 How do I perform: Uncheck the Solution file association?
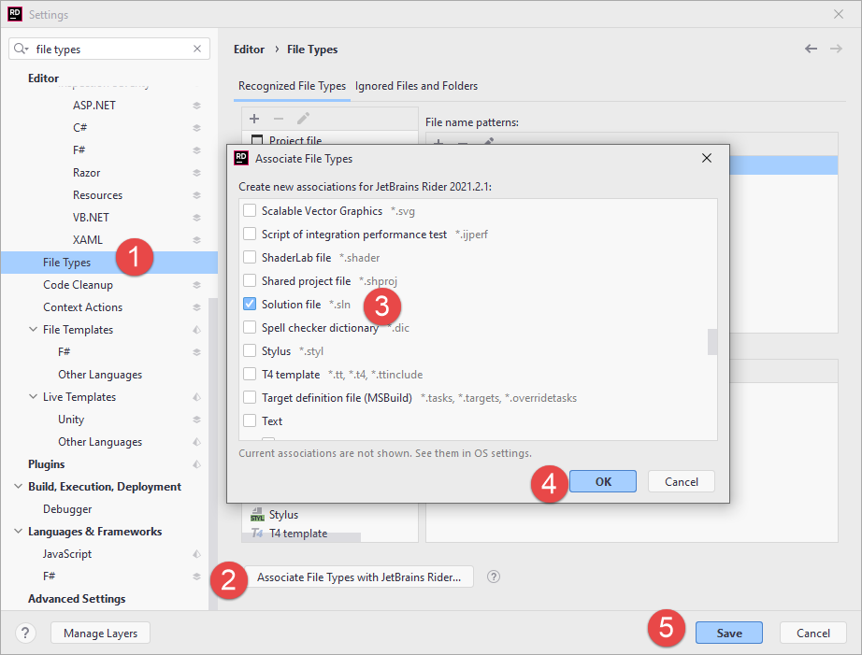pyautogui.click(x=248, y=304)
